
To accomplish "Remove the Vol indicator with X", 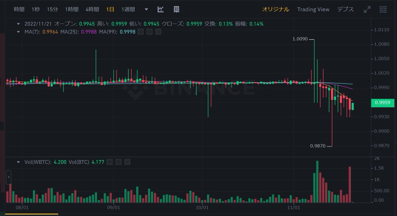I will (127, 162).
